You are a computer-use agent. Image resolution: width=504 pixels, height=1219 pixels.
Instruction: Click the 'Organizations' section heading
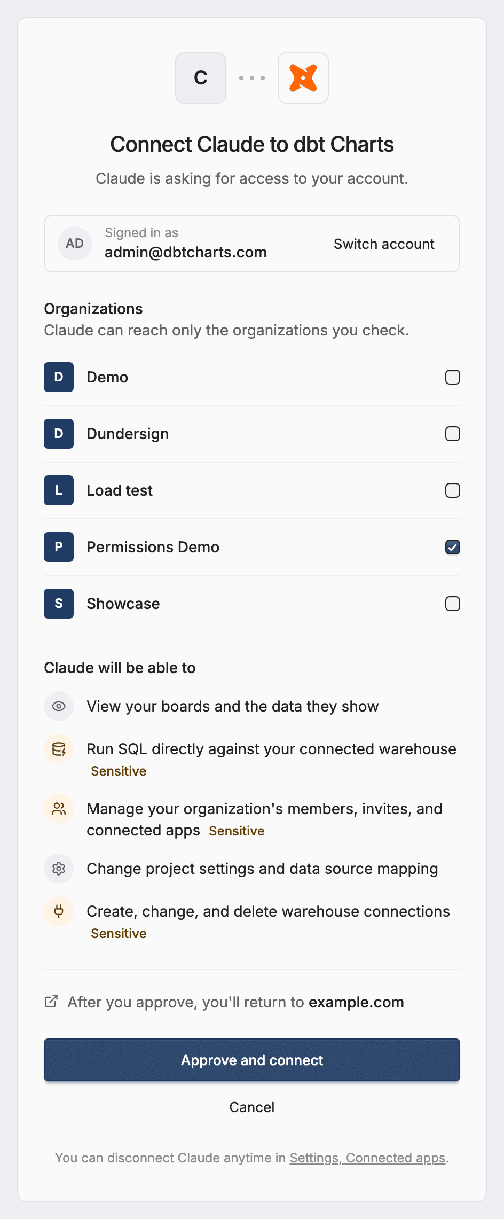[93, 309]
